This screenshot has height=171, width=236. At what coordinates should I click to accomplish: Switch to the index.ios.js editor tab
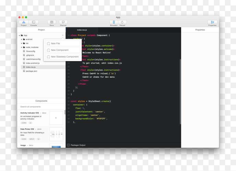click(x=82, y=30)
